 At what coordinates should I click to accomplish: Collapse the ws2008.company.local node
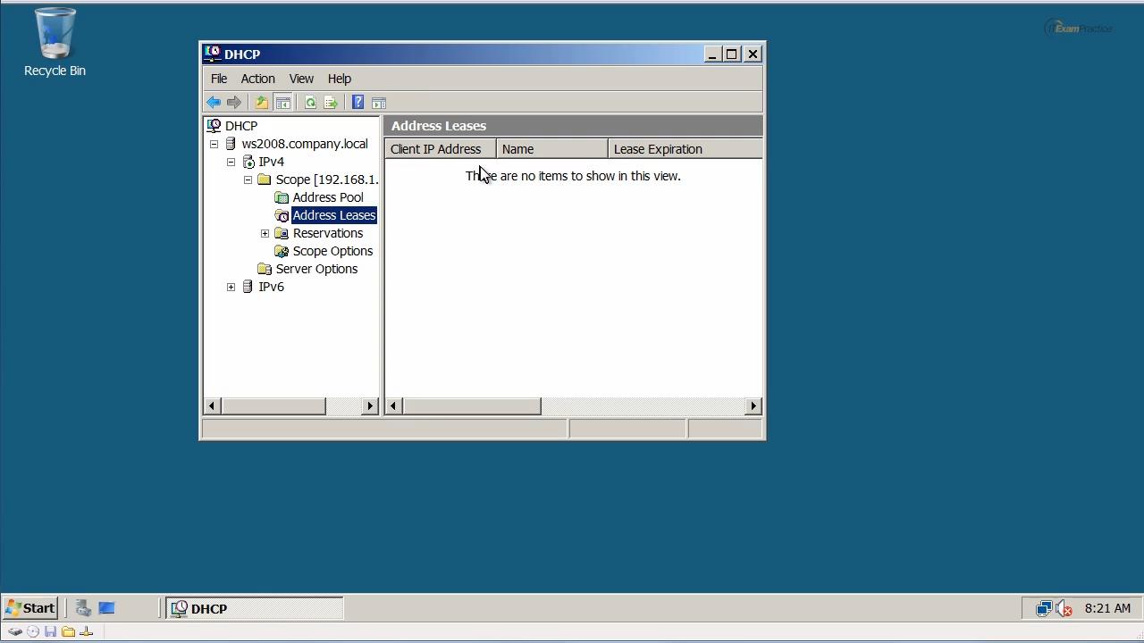pyautogui.click(x=214, y=144)
